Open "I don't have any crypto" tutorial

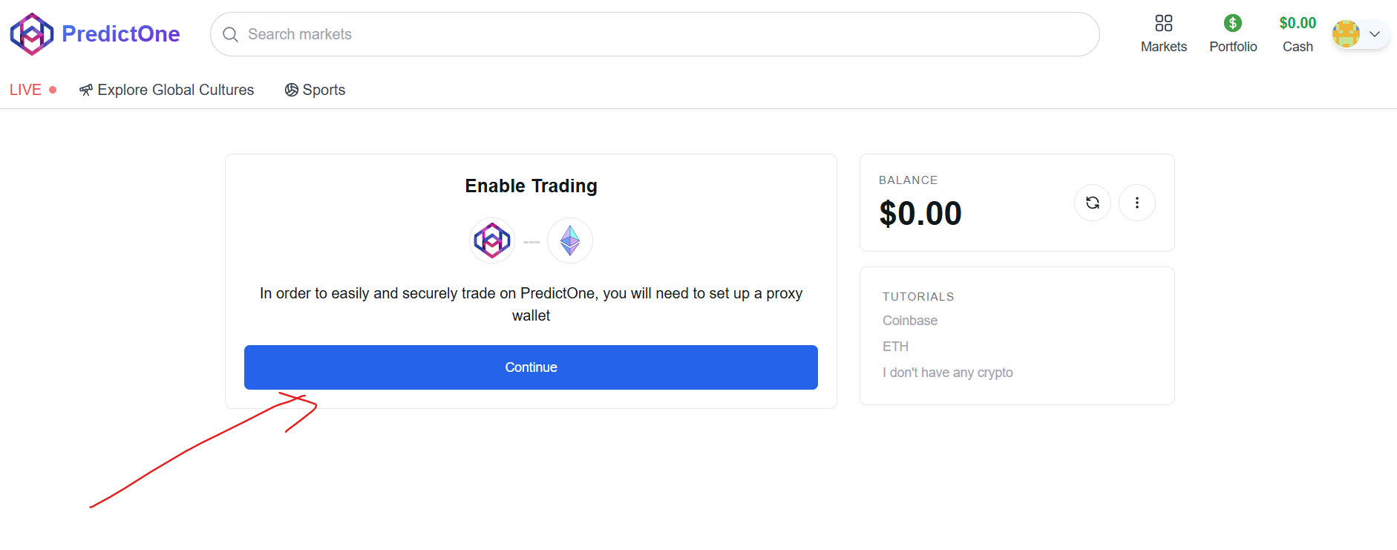(x=947, y=373)
